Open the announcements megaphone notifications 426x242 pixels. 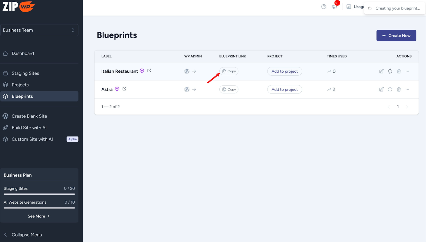[x=334, y=7]
